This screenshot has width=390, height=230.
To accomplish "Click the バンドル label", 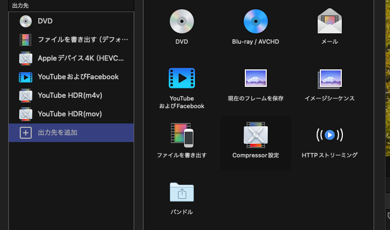I will 181,212.
